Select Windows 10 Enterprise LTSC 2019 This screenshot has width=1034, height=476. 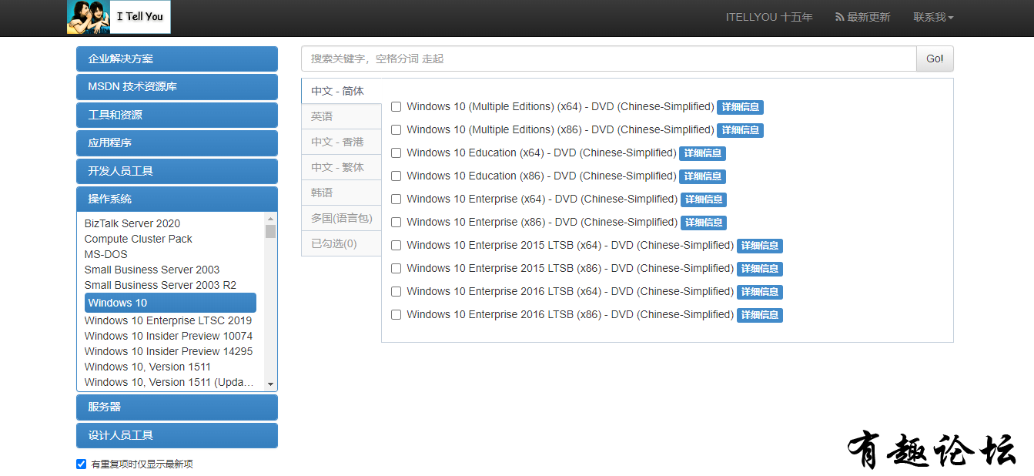click(x=168, y=320)
